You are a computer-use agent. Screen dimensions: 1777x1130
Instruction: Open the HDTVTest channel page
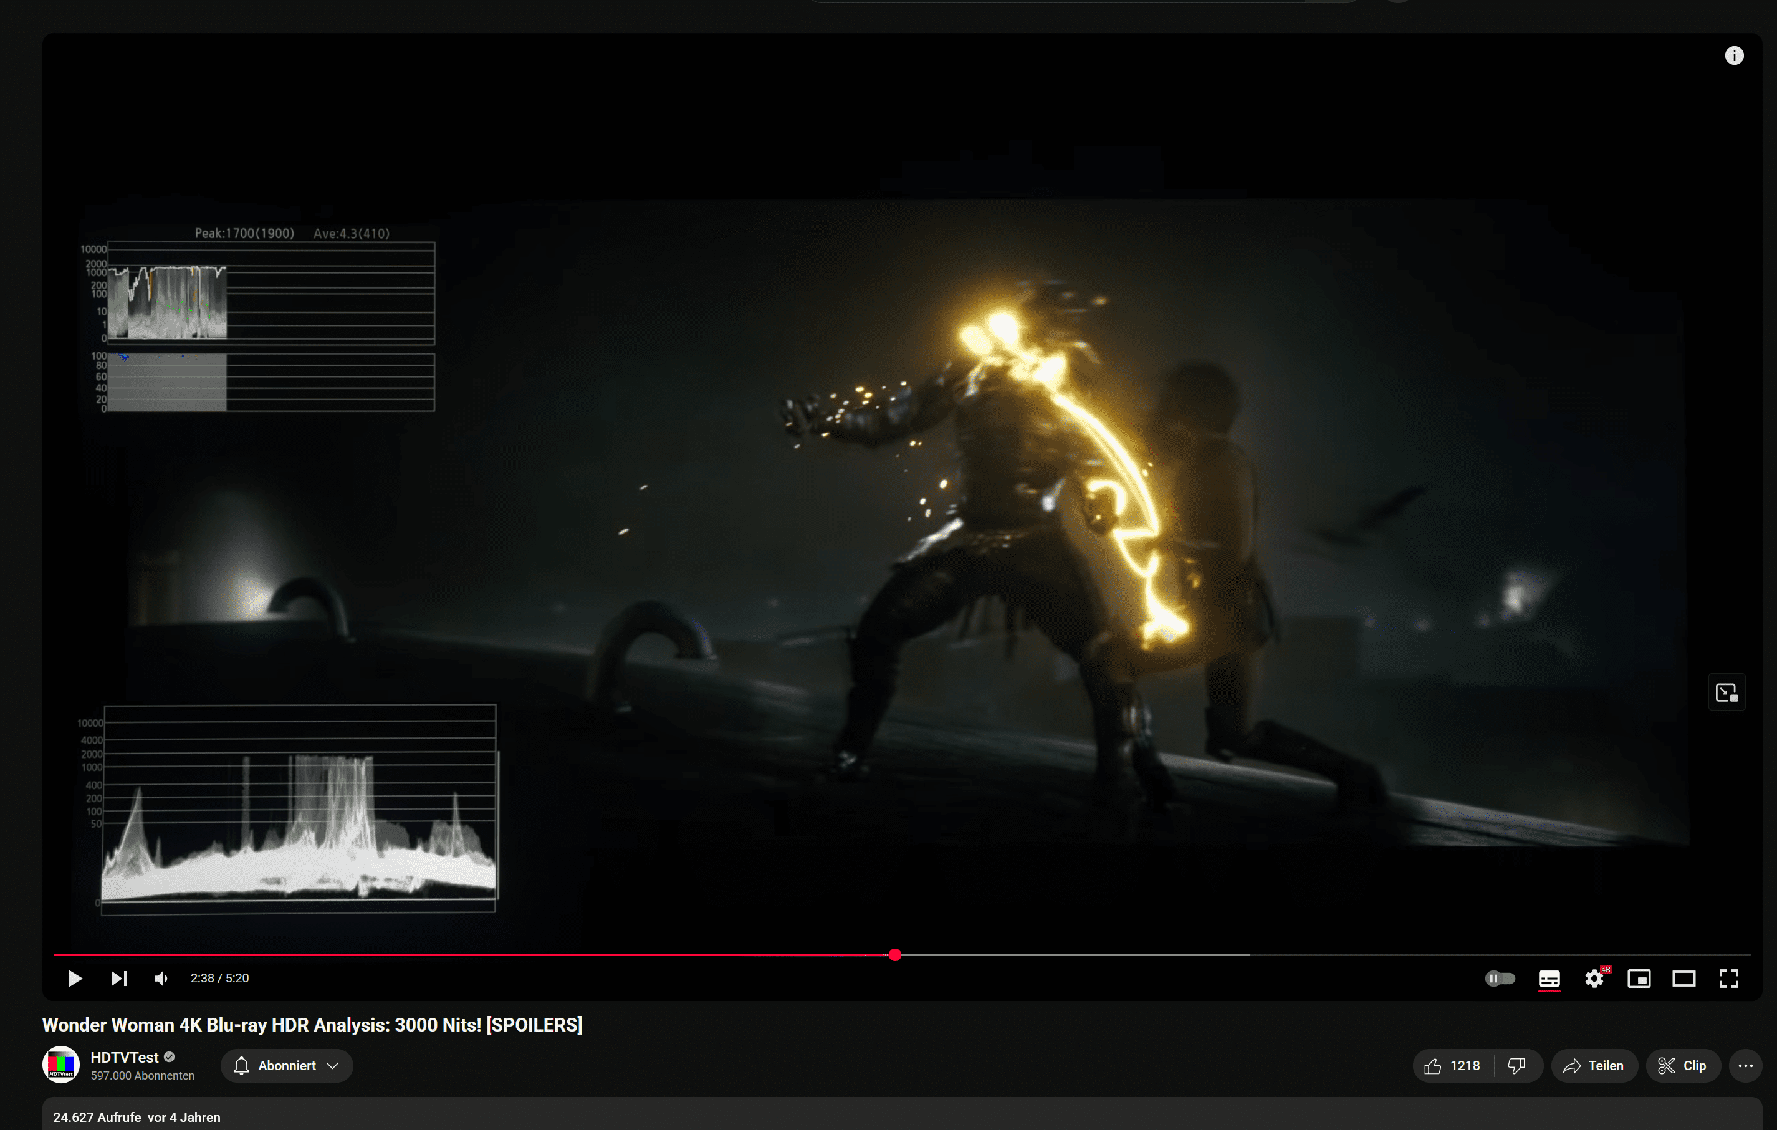(124, 1057)
